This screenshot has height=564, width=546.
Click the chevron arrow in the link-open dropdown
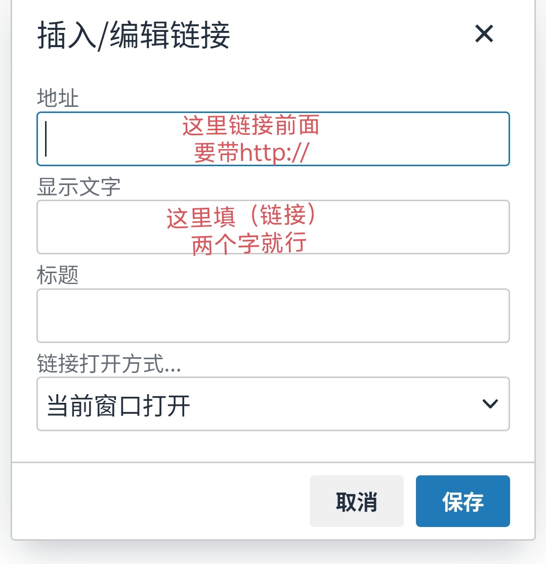[x=490, y=404]
